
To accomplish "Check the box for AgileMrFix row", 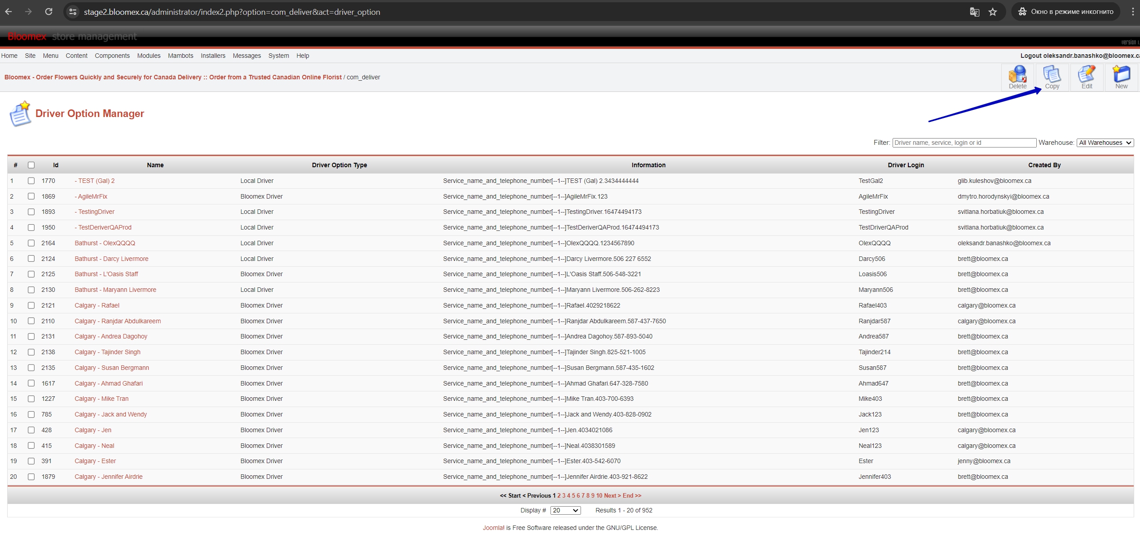I will 31,196.
